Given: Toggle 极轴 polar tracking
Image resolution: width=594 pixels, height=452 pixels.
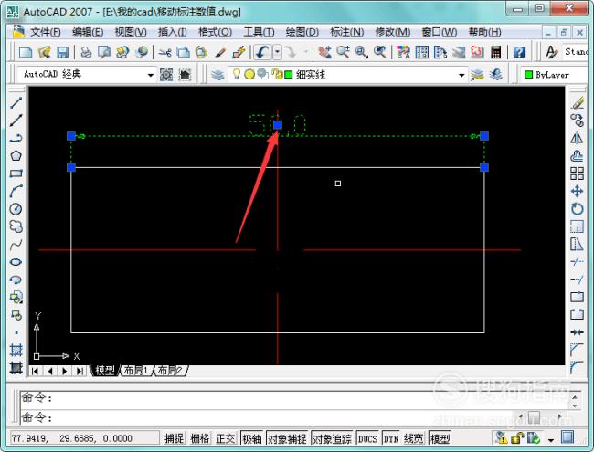Looking at the screenshot, I should click(252, 438).
